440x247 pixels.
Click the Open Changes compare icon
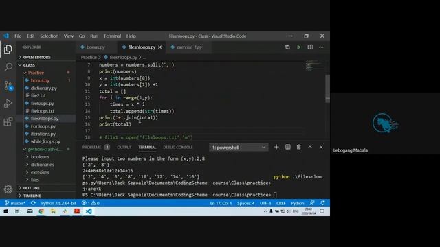[287, 47]
